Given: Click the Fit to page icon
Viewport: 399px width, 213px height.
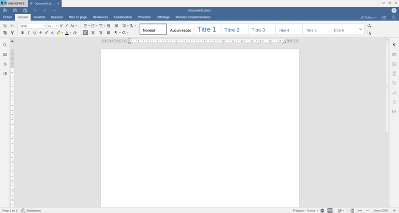Looking at the screenshot, I should click(x=352, y=211).
